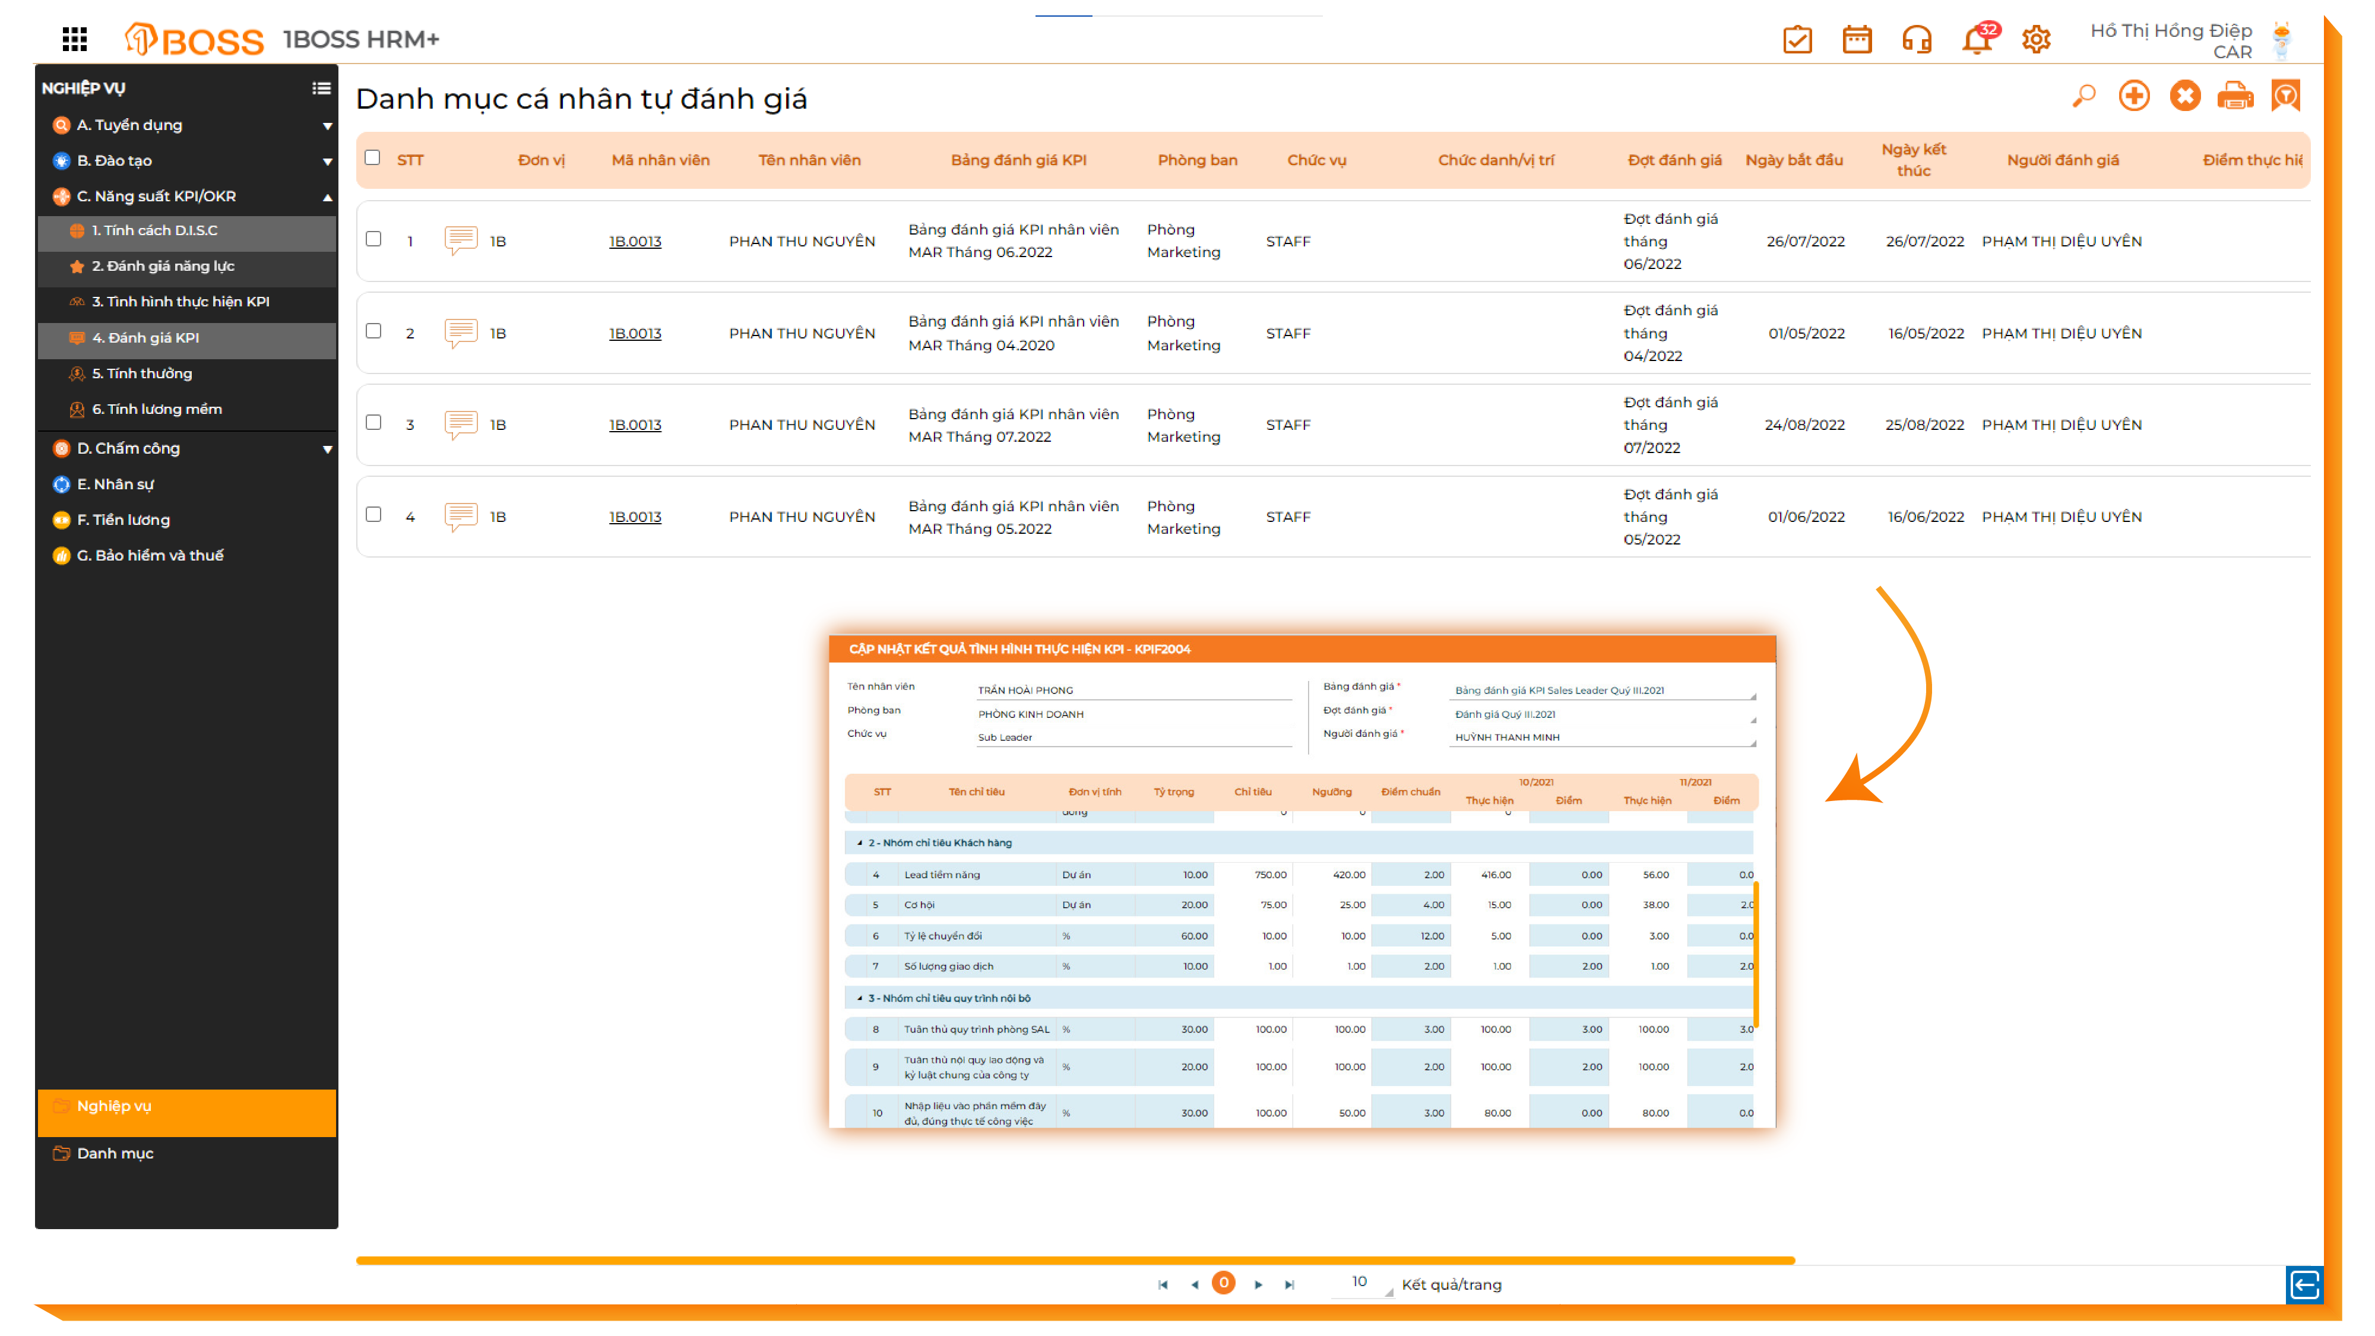Switch to the Danh mục tab
2375x1336 pixels.
[x=115, y=1154]
